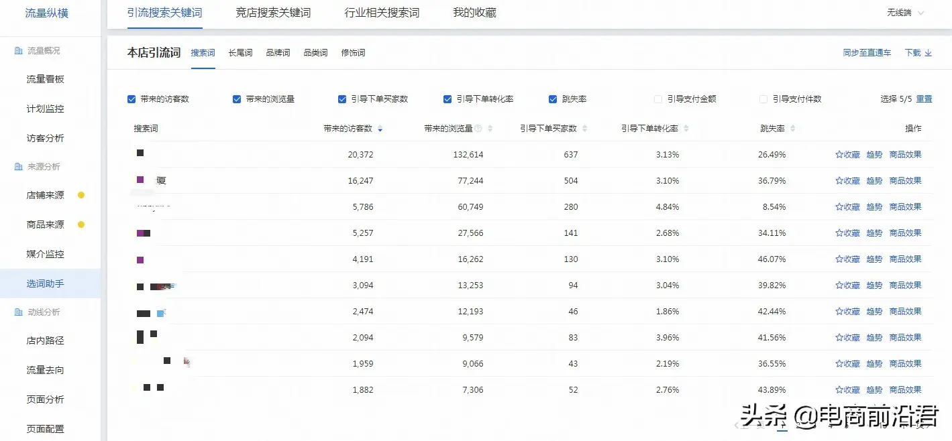
Task: Click the 同步至直通车 link
Action: tap(867, 53)
